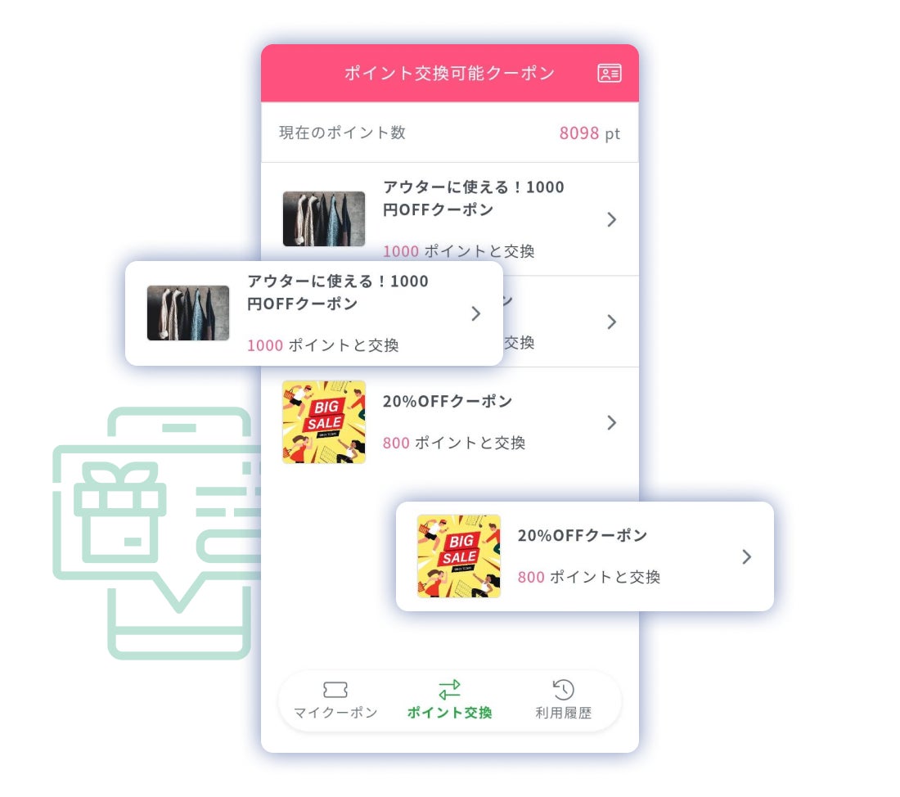Switch to the 利用履歴 tab label
Viewport: 900px width, 797px height.
coord(563,713)
